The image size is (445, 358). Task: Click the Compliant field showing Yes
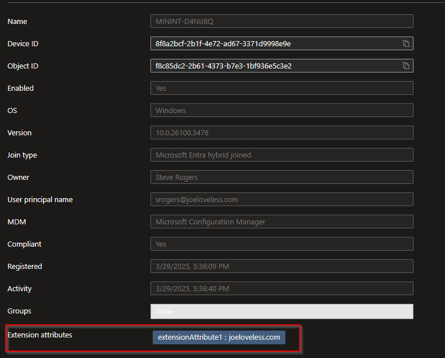281,244
